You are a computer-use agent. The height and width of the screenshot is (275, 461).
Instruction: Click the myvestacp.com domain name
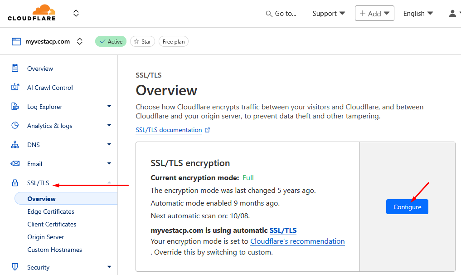48,41
